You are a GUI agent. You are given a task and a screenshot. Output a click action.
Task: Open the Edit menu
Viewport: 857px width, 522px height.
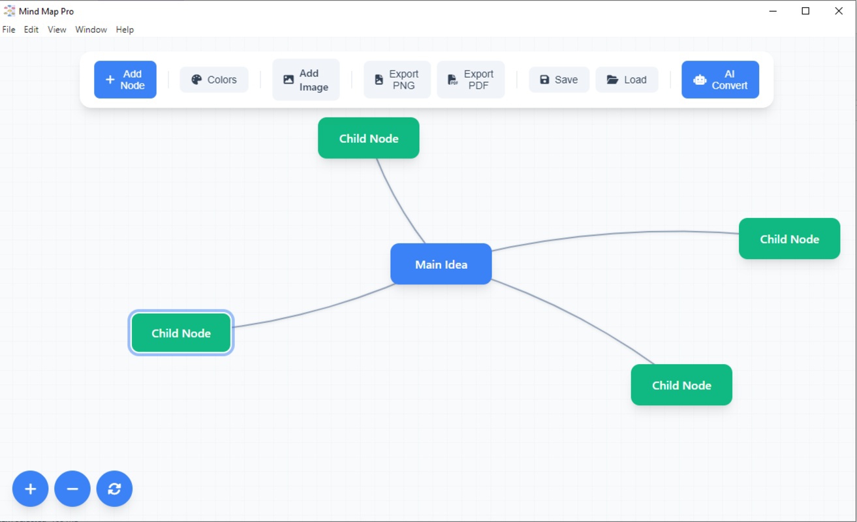tap(30, 29)
